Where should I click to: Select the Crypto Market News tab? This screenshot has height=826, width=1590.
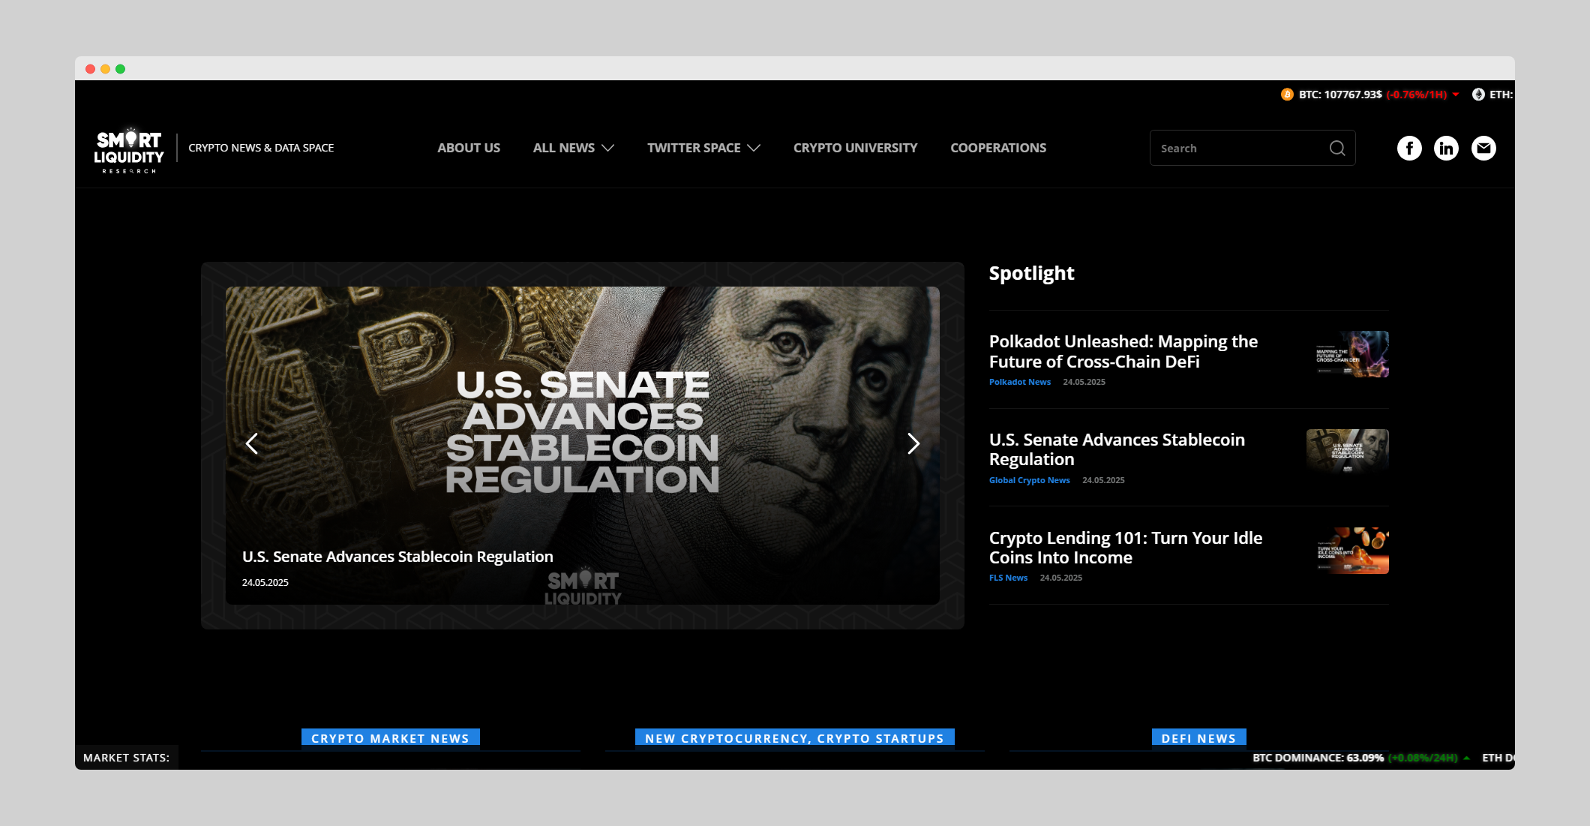[390, 738]
